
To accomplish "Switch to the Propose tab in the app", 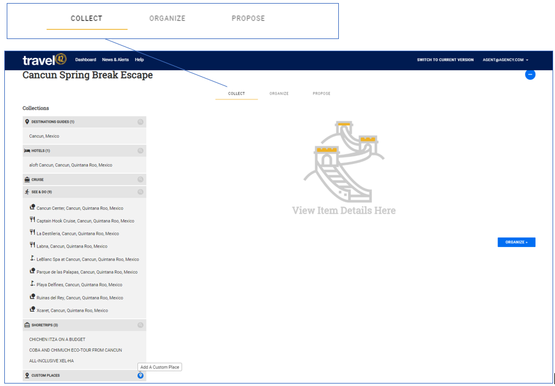I will tap(321, 94).
